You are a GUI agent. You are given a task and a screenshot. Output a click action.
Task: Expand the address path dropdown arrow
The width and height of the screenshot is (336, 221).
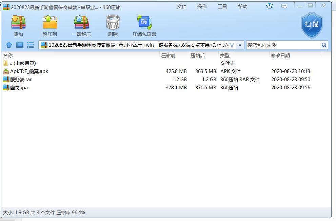click(240, 45)
